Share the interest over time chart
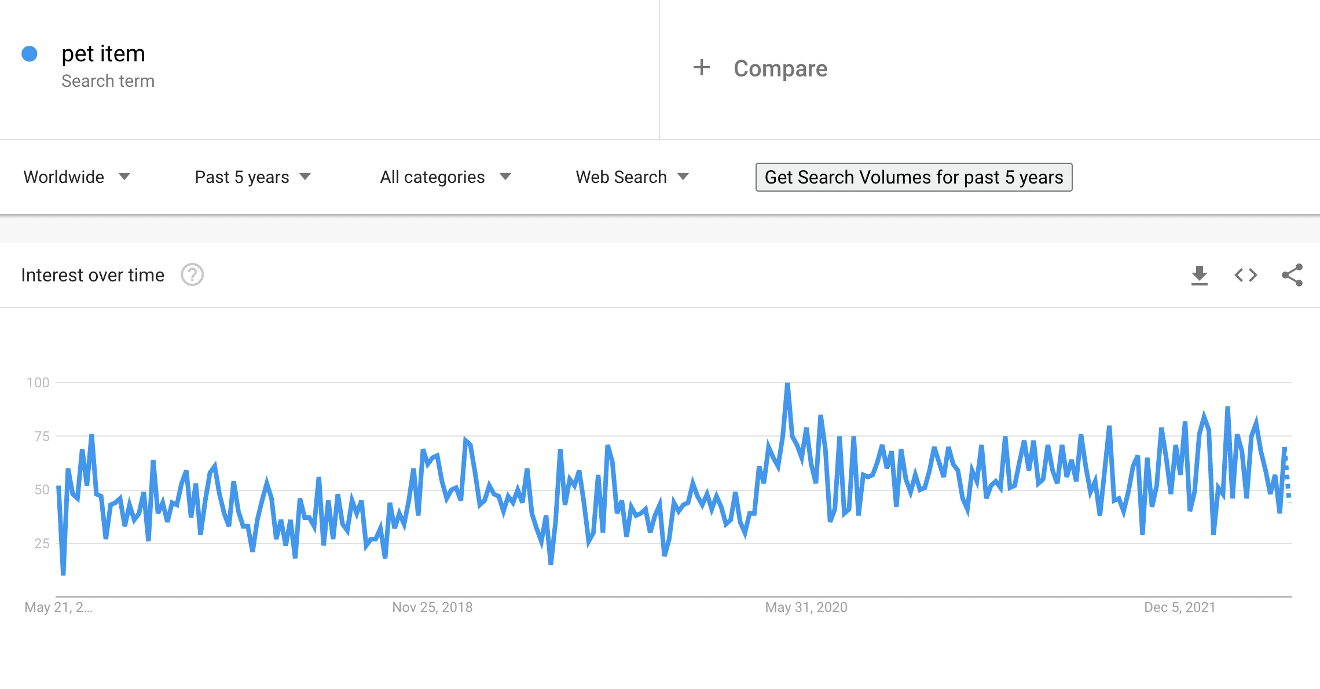 (1292, 275)
